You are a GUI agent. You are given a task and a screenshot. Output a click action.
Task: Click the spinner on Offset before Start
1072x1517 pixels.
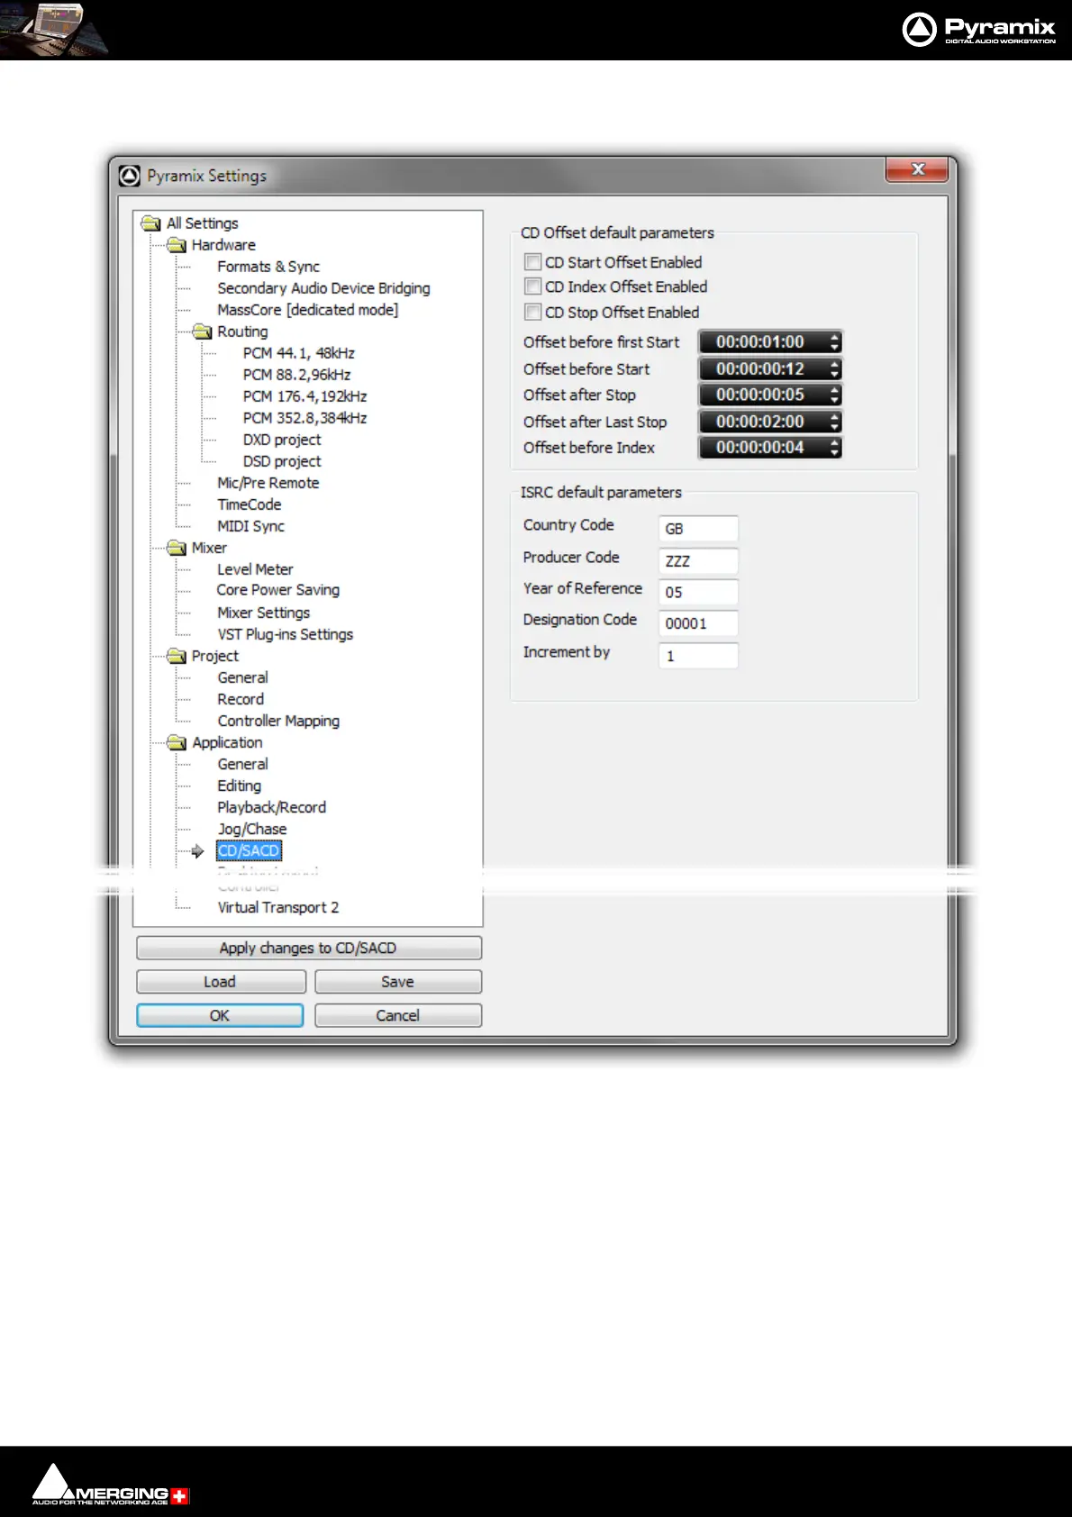coord(834,369)
